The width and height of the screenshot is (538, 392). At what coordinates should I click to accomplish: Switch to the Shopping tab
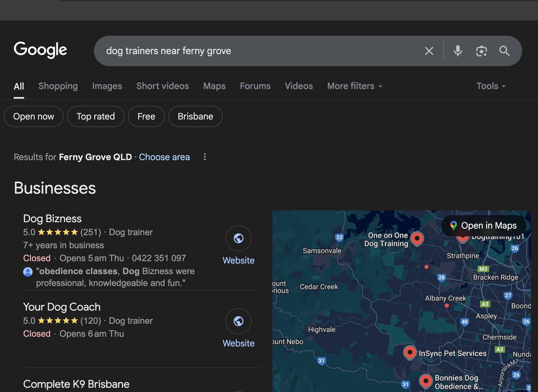(x=58, y=86)
